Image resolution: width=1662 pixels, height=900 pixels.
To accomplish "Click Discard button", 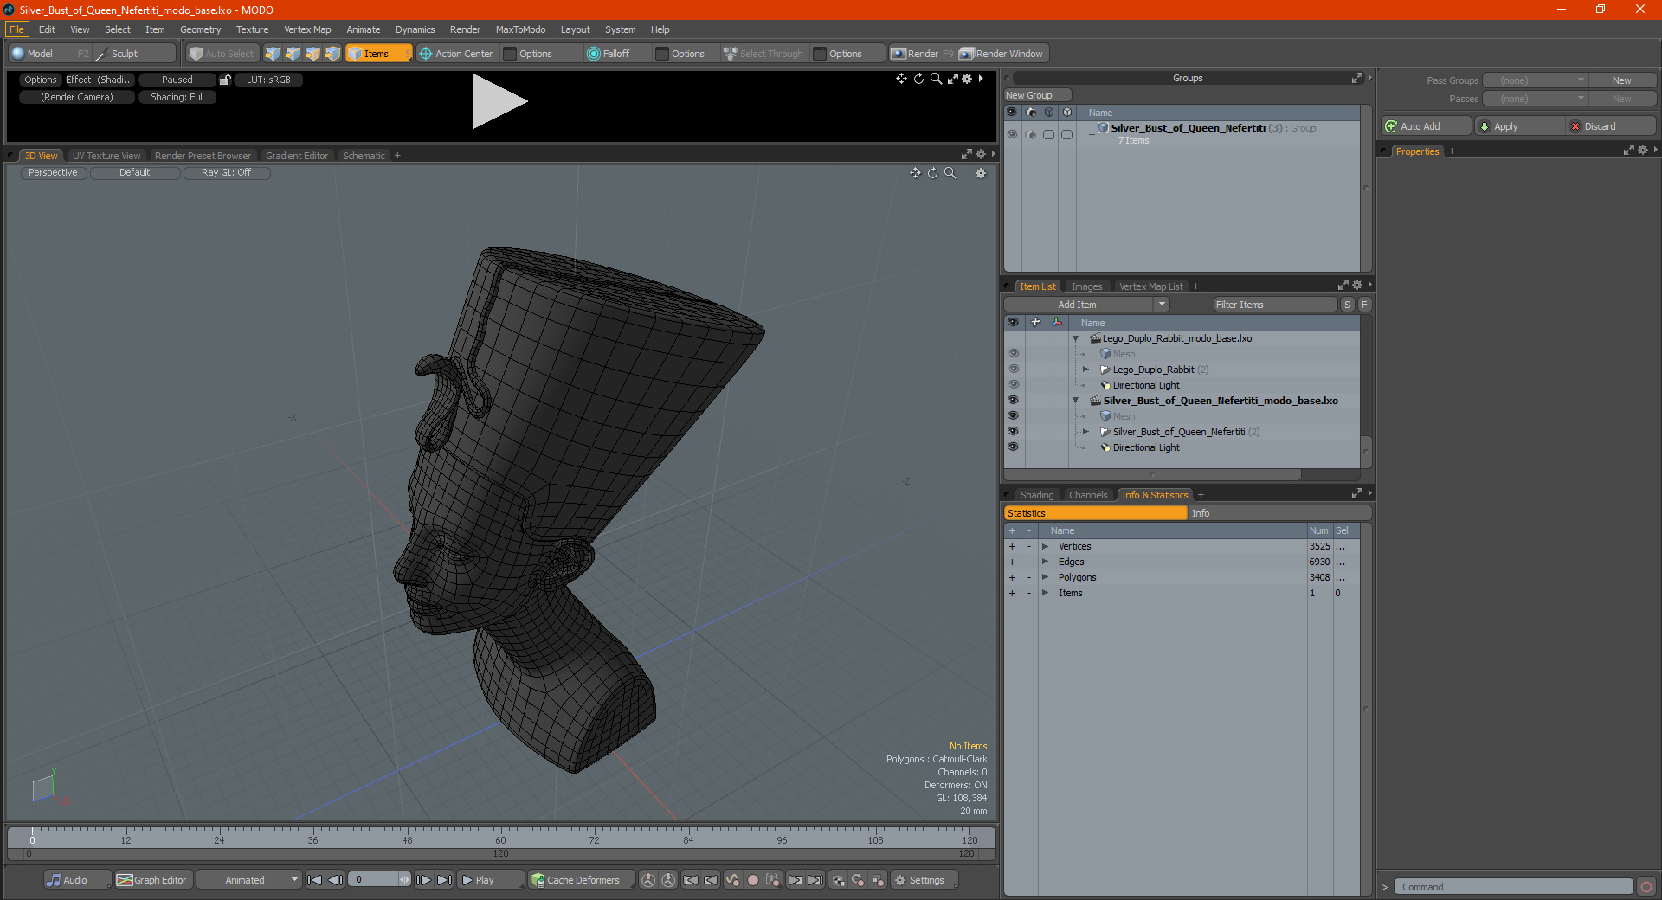I will pos(1610,126).
